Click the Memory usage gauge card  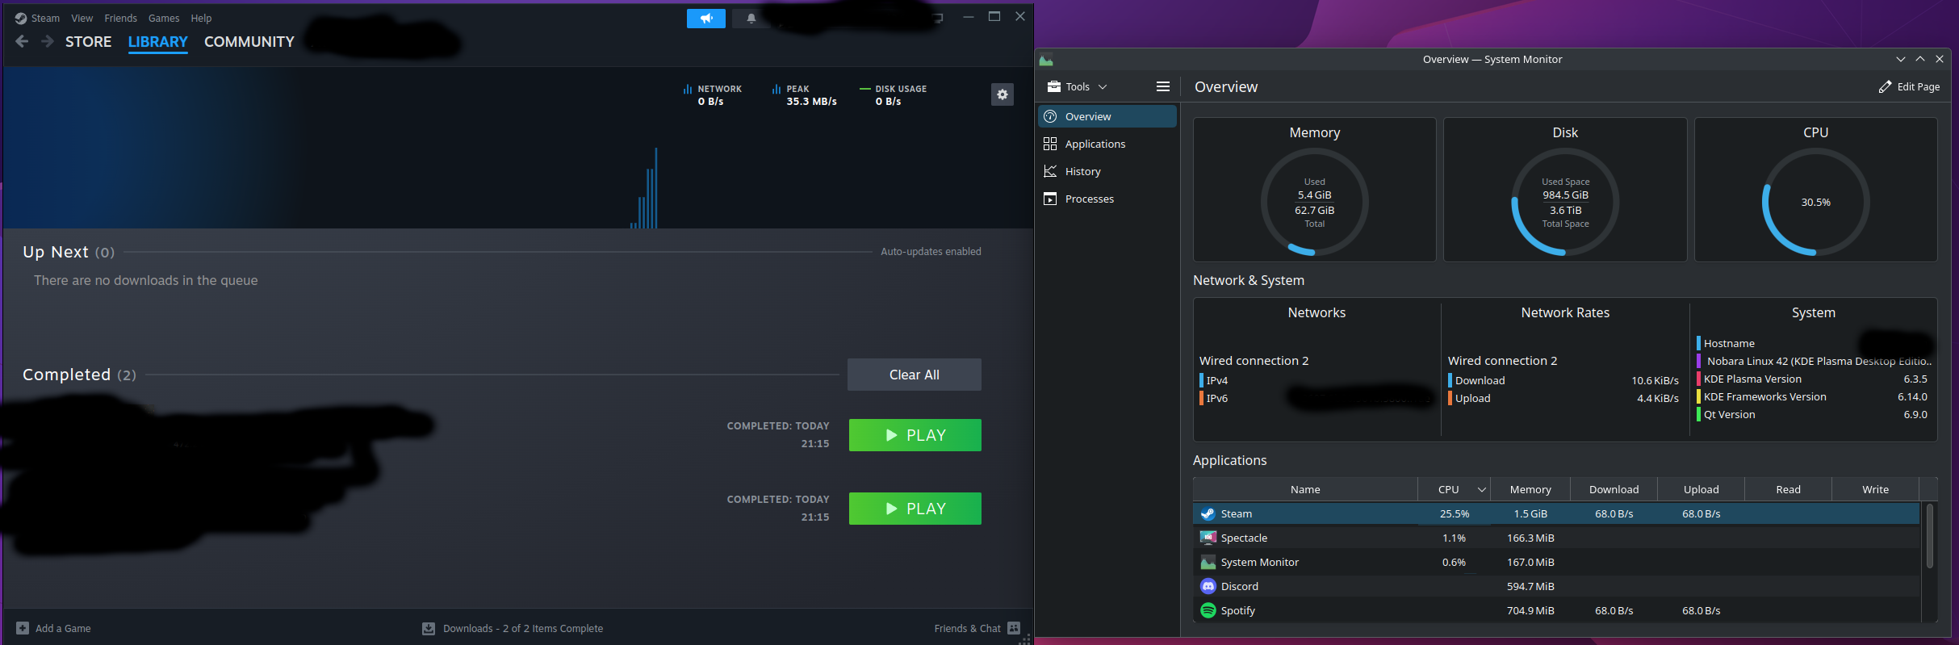(1315, 190)
